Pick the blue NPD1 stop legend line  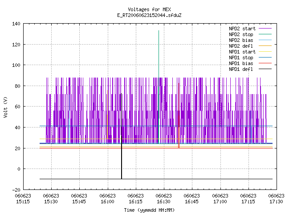tap(265, 58)
